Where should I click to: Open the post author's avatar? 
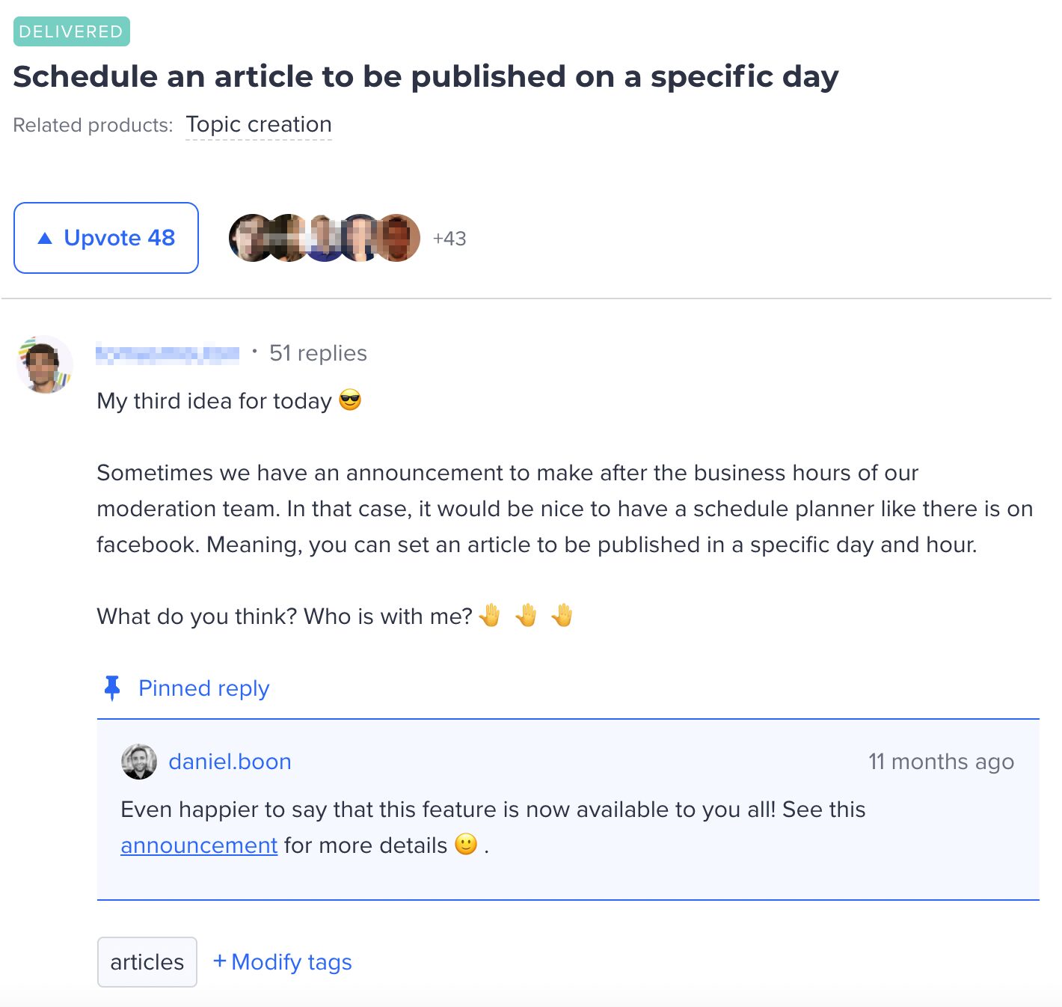click(x=45, y=364)
